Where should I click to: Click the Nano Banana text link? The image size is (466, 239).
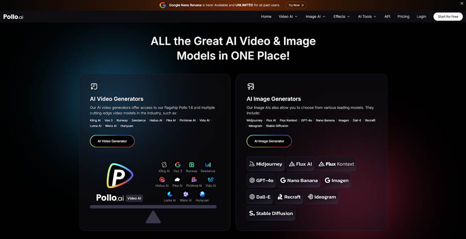(x=325, y=120)
